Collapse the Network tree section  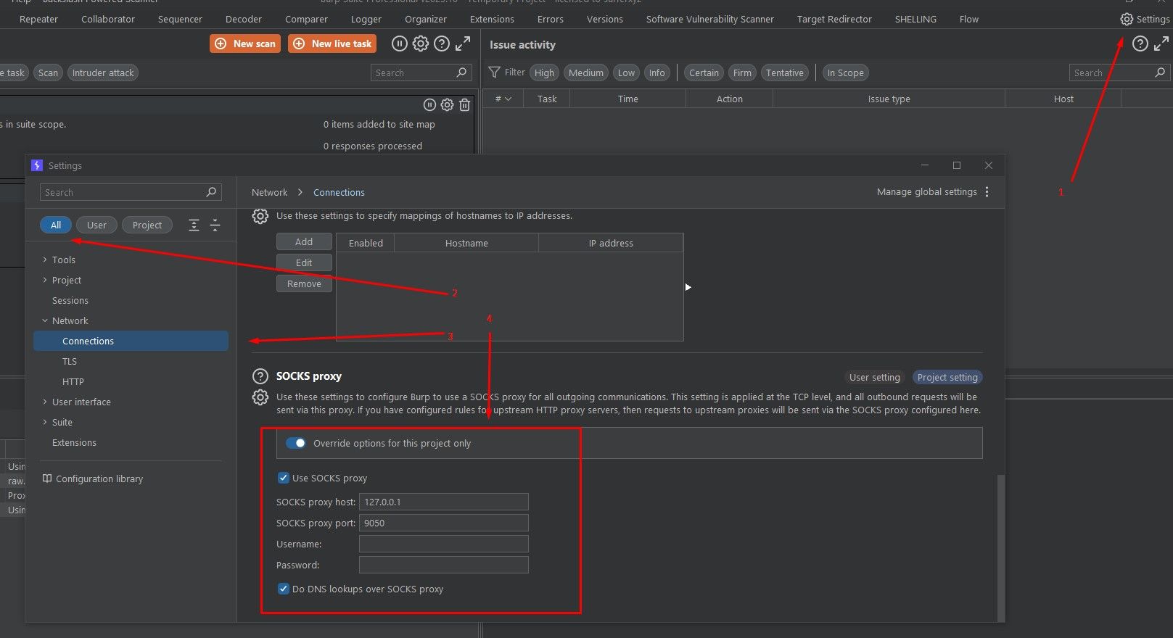point(44,320)
